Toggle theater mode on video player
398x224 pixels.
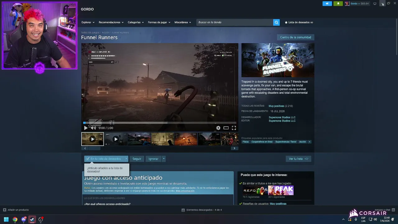click(226, 128)
